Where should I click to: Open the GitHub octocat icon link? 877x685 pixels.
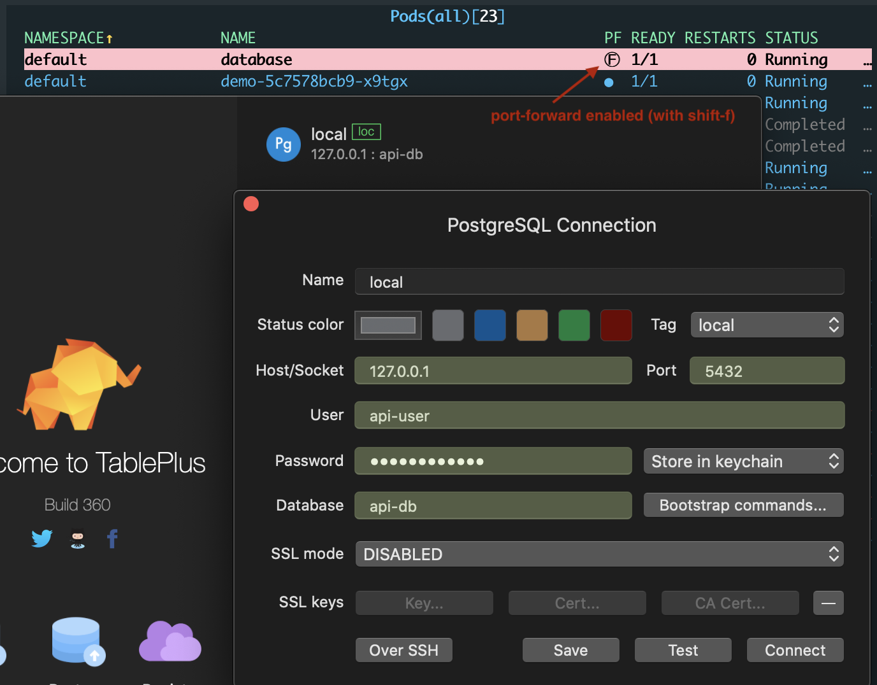tap(78, 539)
